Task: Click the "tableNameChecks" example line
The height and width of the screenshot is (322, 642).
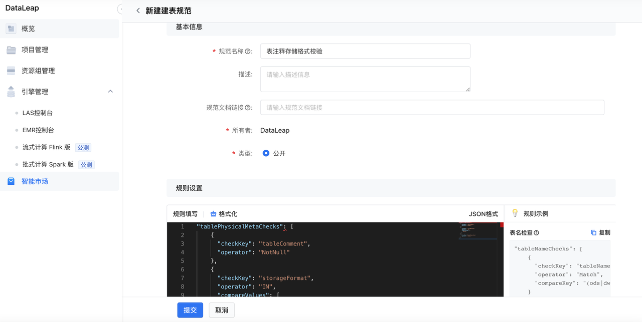Action: pyautogui.click(x=548, y=249)
